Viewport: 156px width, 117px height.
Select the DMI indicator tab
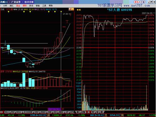[50, 112]
